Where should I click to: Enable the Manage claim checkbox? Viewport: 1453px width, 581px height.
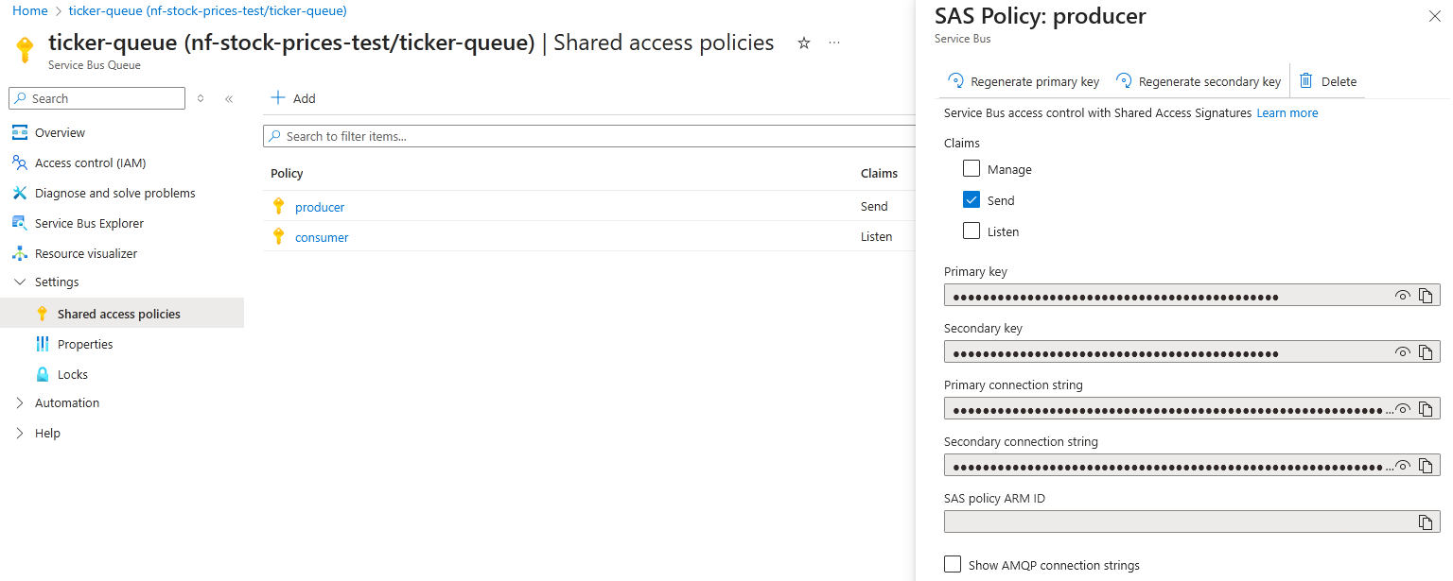(x=972, y=169)
